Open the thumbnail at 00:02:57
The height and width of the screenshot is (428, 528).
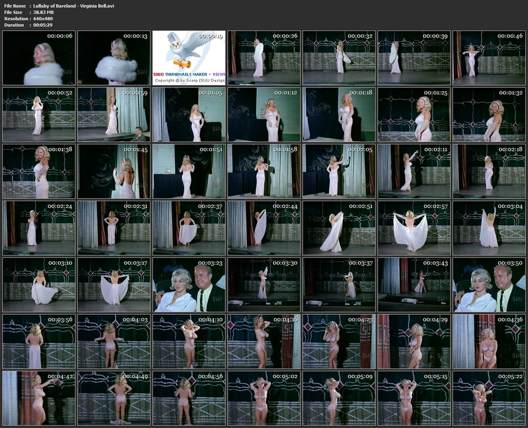[413, 228]
